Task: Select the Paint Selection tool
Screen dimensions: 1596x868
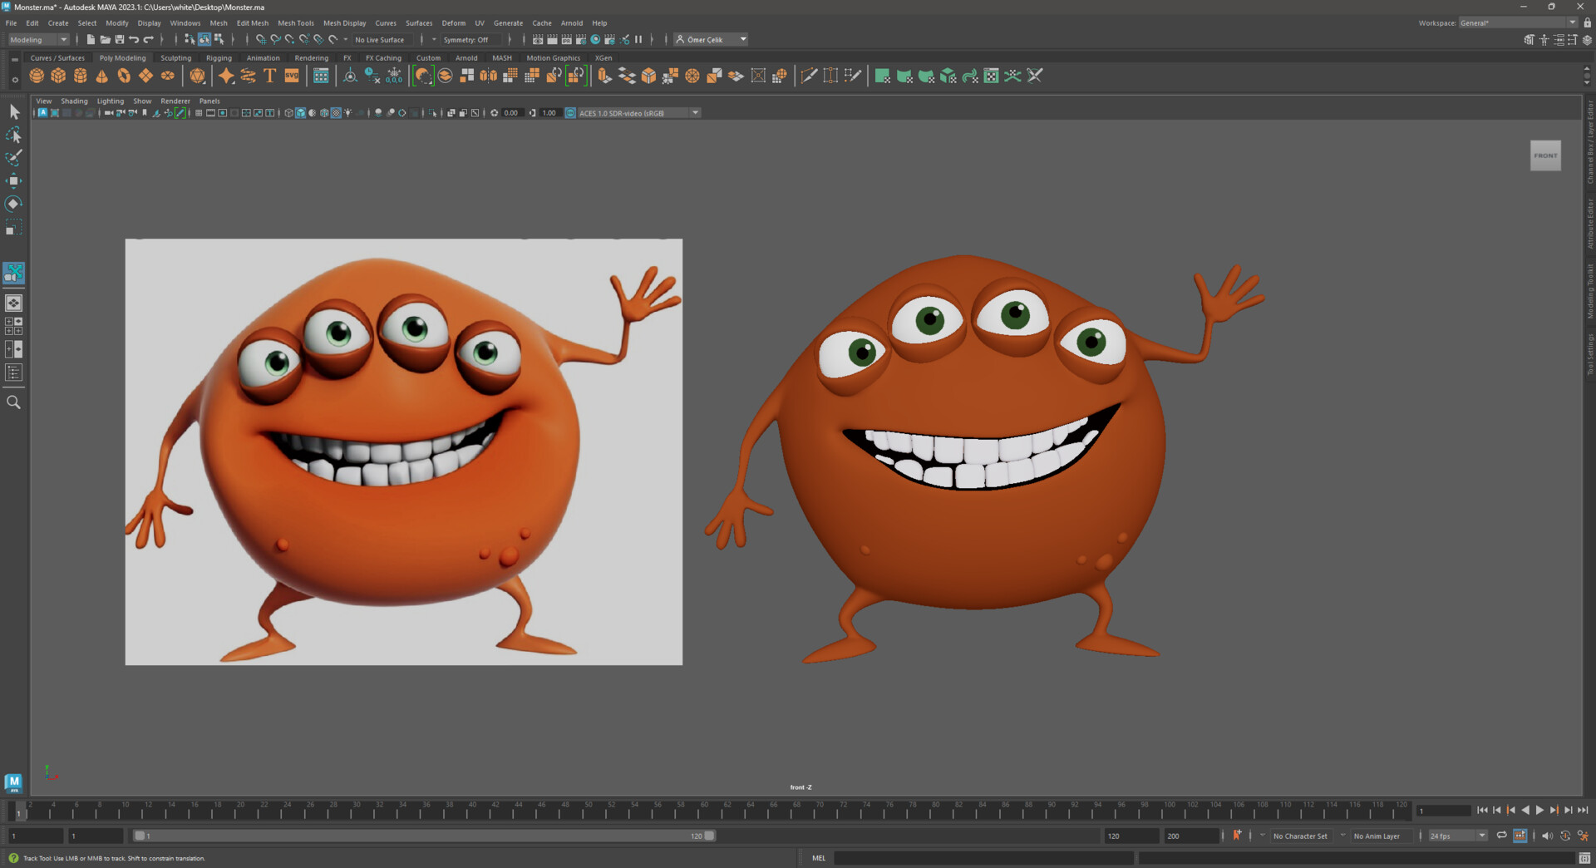Action: [x=14, y=158]
